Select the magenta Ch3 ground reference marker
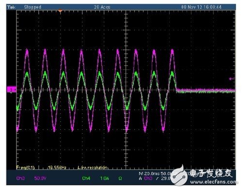 click(x=12, y=89)
